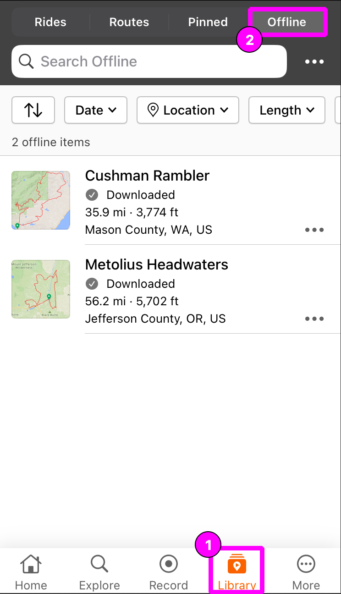Tap the Home icon in bottom navigation
The image size is (341, 594).
[x=31, y=564]
